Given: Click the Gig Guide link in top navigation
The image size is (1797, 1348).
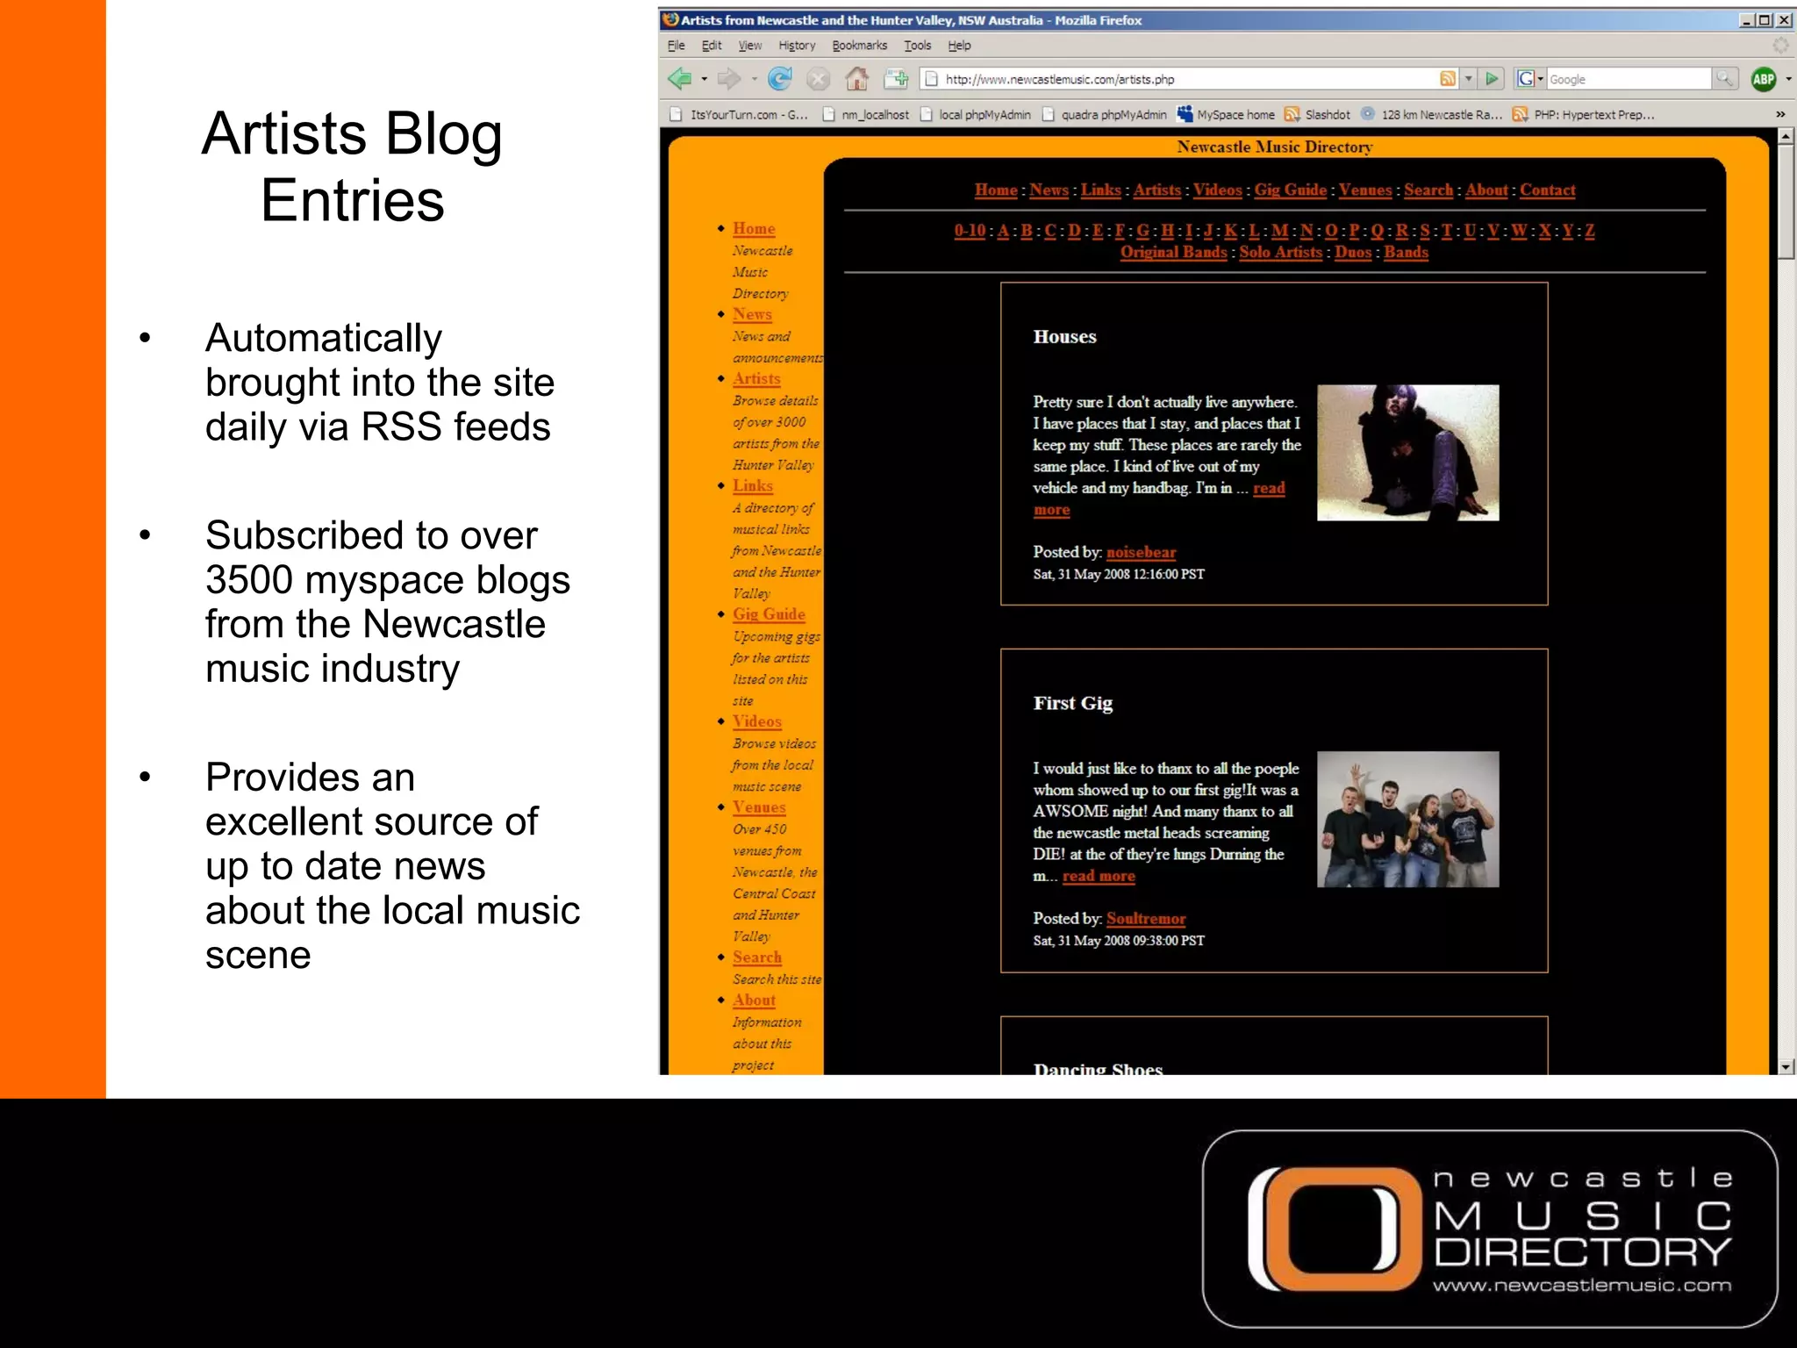Looking at the screenshot, I should 1290,190.
